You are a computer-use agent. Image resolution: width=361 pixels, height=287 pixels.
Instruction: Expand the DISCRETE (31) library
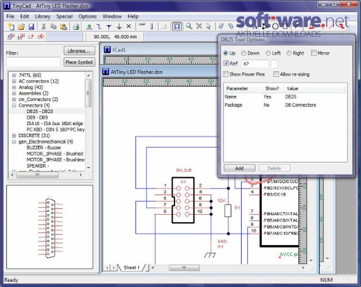pyautogui.click(x=14, y=135)
